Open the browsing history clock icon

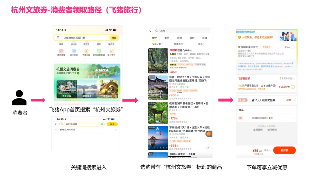[x=207, y=148]
